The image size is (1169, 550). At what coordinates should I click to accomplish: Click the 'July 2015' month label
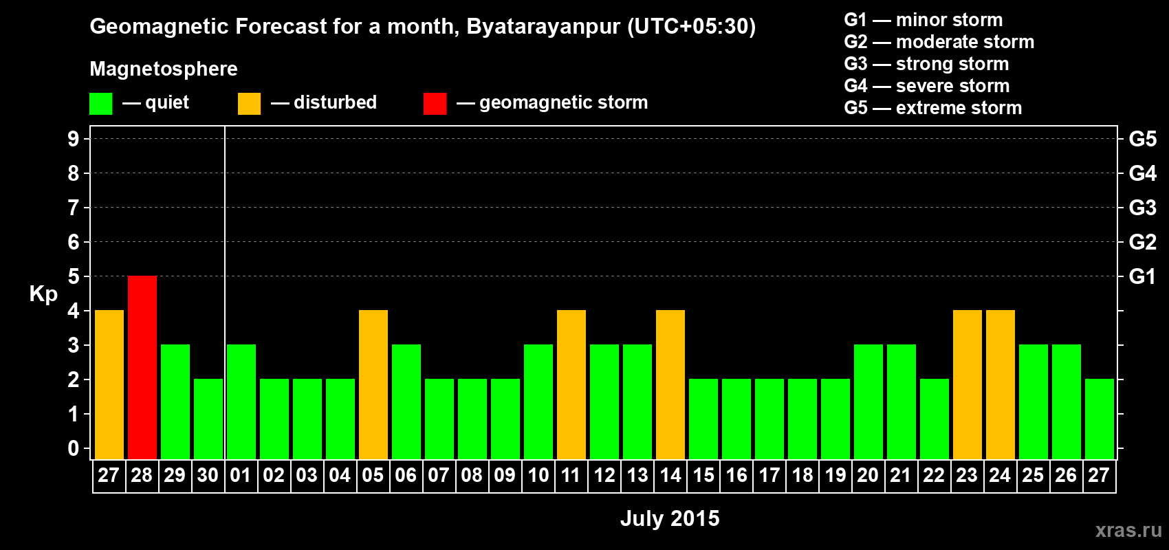pyautogui.click(x=670, y=518)
